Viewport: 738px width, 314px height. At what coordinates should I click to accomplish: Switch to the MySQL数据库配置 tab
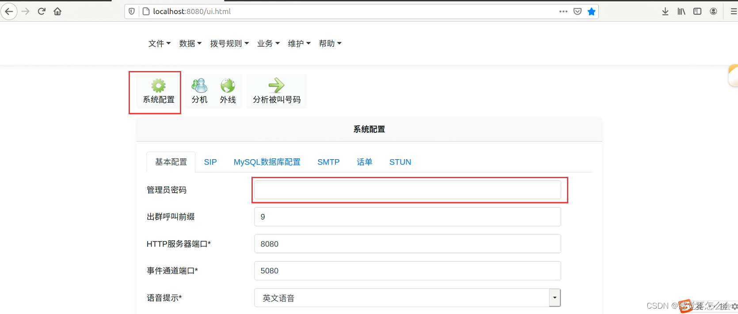click(x=267, y=162)
